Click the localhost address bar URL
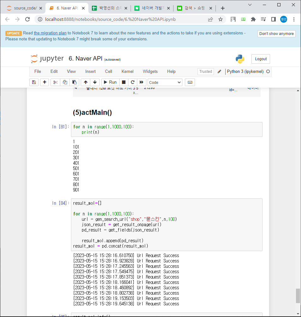Image resolution: width=301 pixels, height=317 pixels. [x=110, y=19]
